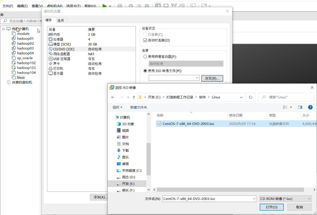Open 固态 (D:) drive in navigation pane
This screenshot has height=215, width=317.
tap(128, 177)
